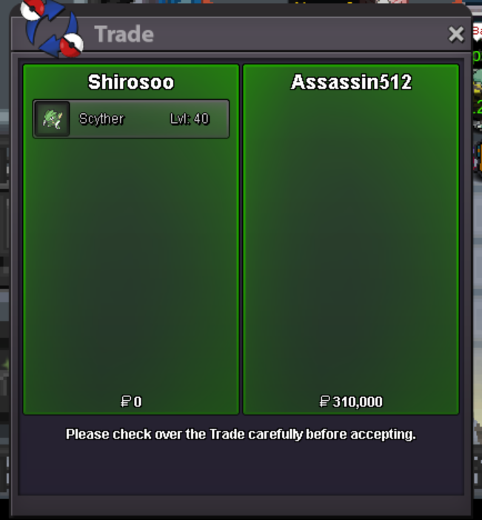Screen dimensions: 482x520
Task: Click the Trade title text
Action: click(x=124, y=34)
